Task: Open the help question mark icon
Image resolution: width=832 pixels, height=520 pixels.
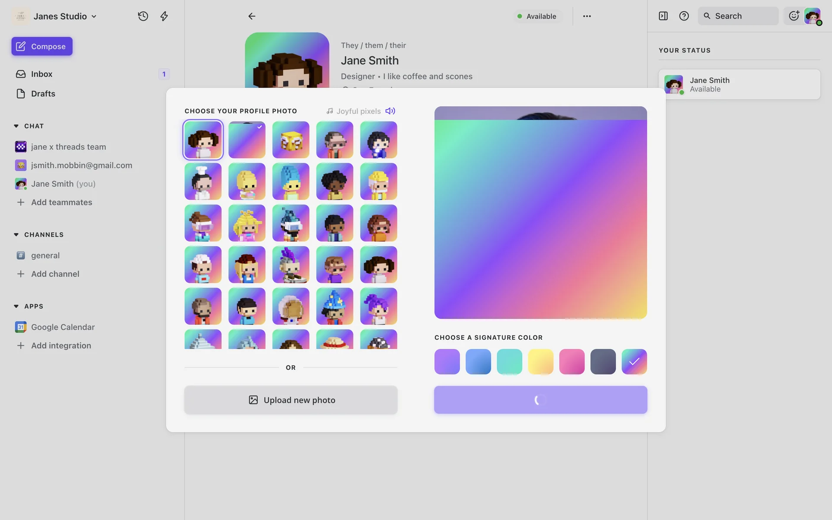Action: (x=684, y=16)
